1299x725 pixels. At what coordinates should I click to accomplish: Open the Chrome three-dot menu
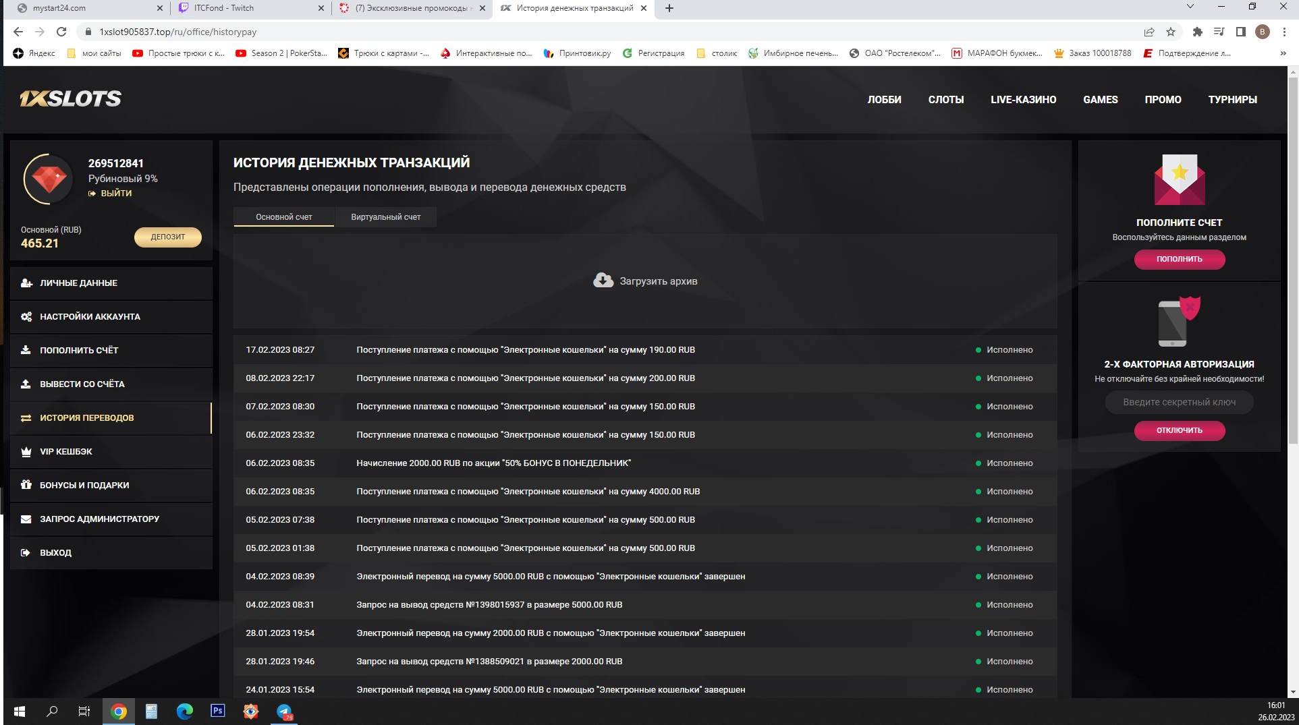point(1284,32)
